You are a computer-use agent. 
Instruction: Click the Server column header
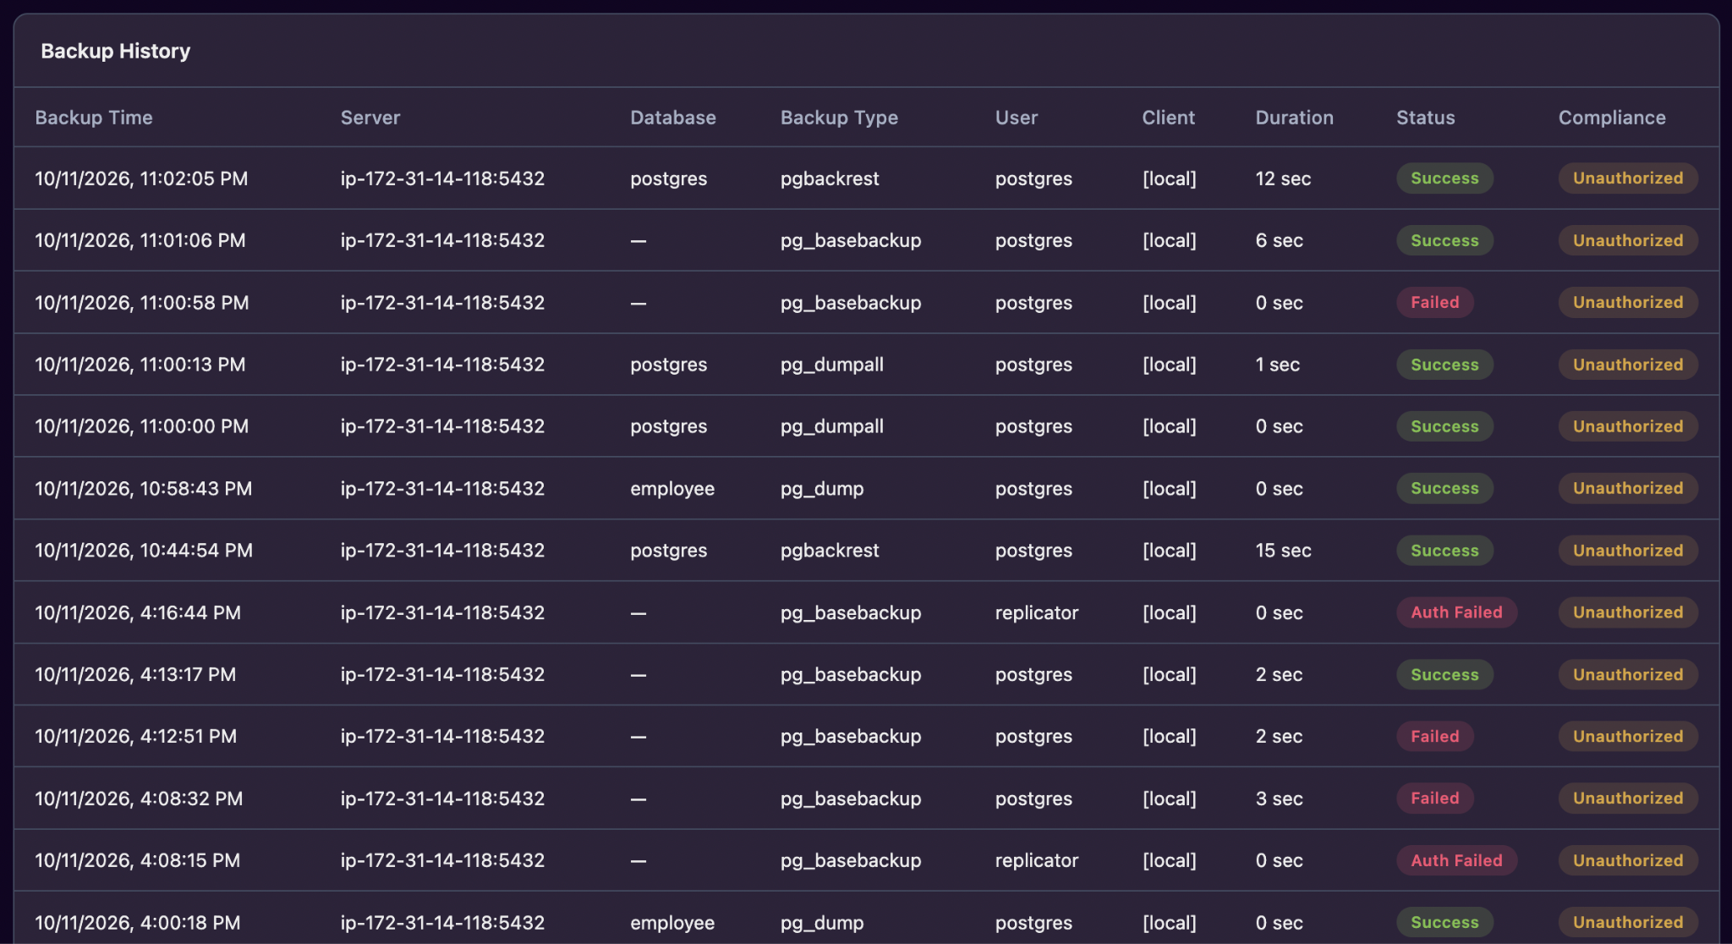point(370,118)
